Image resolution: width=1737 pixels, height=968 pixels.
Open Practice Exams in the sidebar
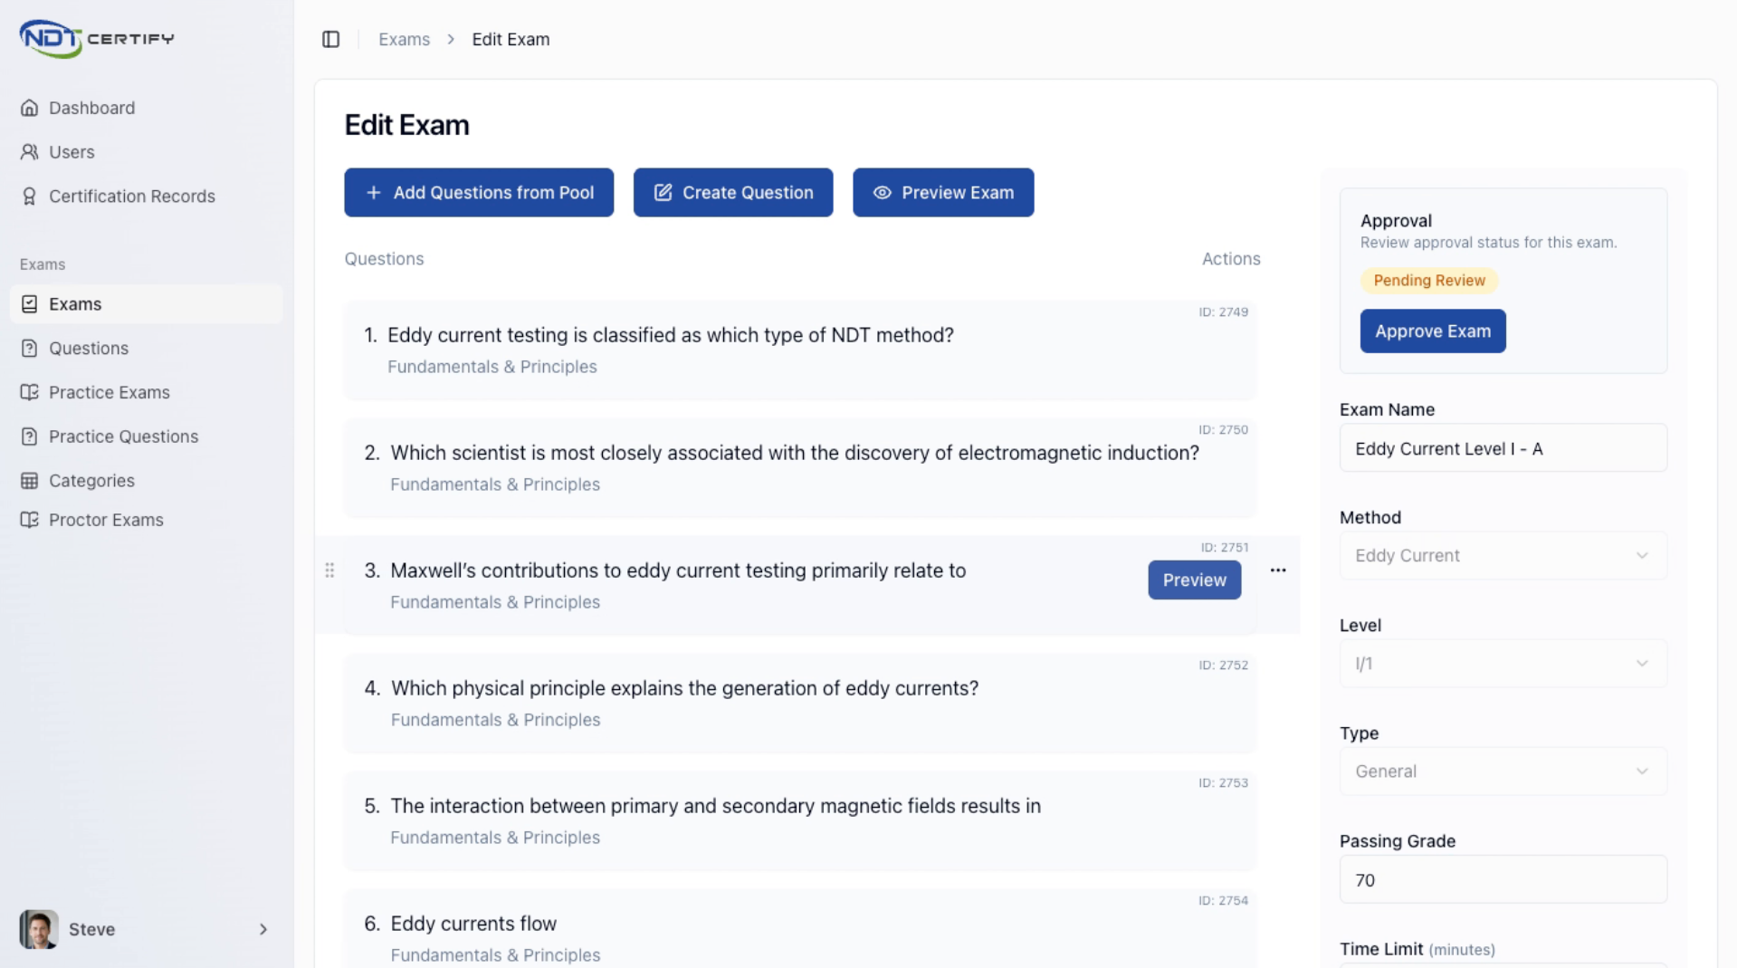pos(147,392)
